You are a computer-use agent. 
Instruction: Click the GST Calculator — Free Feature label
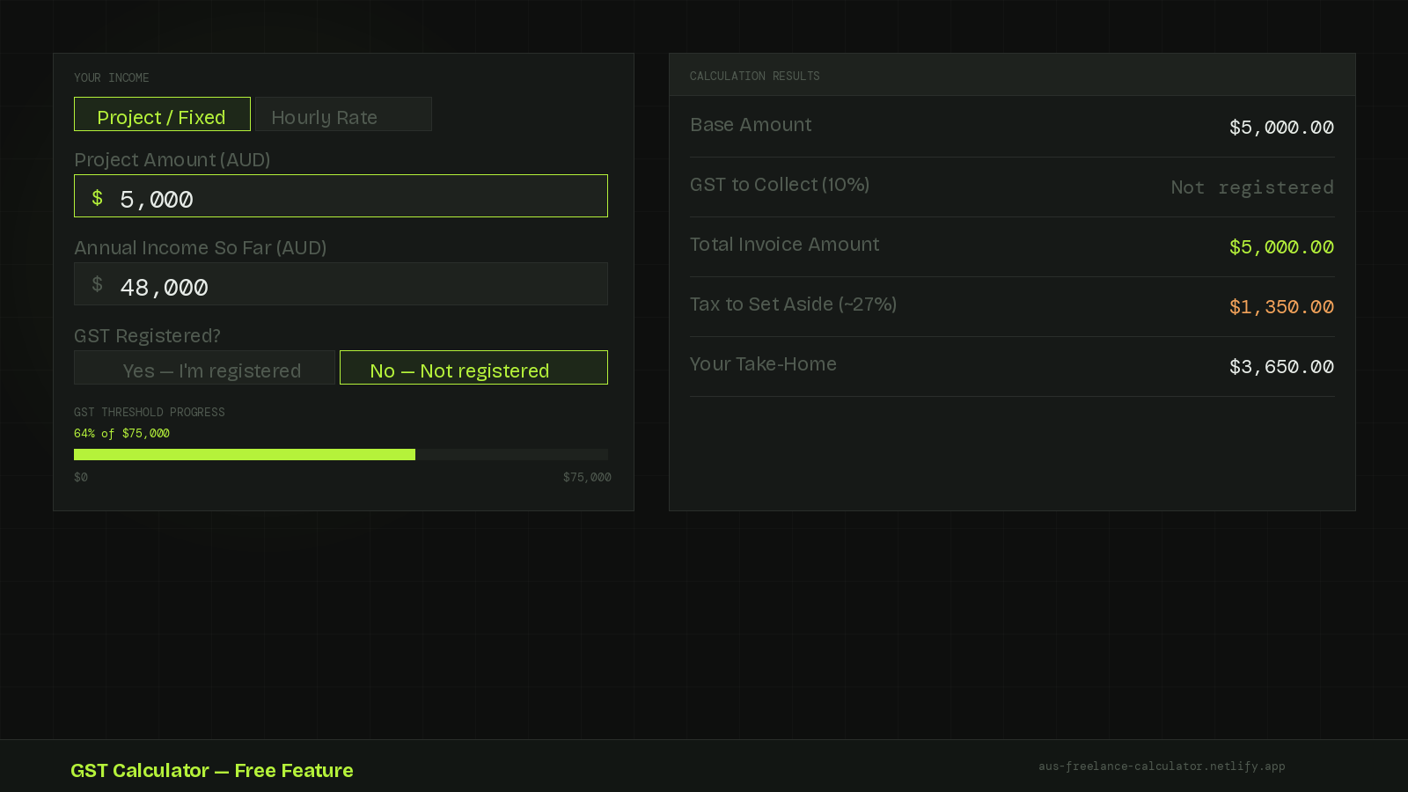211,771
